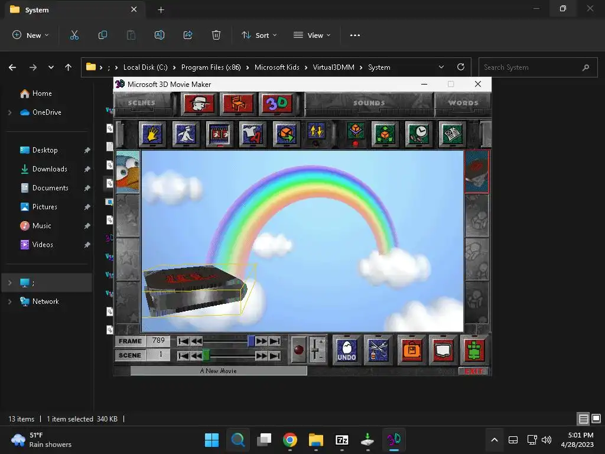The height and width of the screenshot is (454, 605).
Task: Click the Frame number field 789
Action: pyautogui.click(x=158, y=341)
